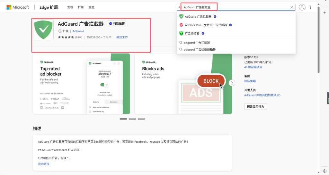Open the Edge 扩展 home link
This screenshot has width=329, height=175.
49,7
